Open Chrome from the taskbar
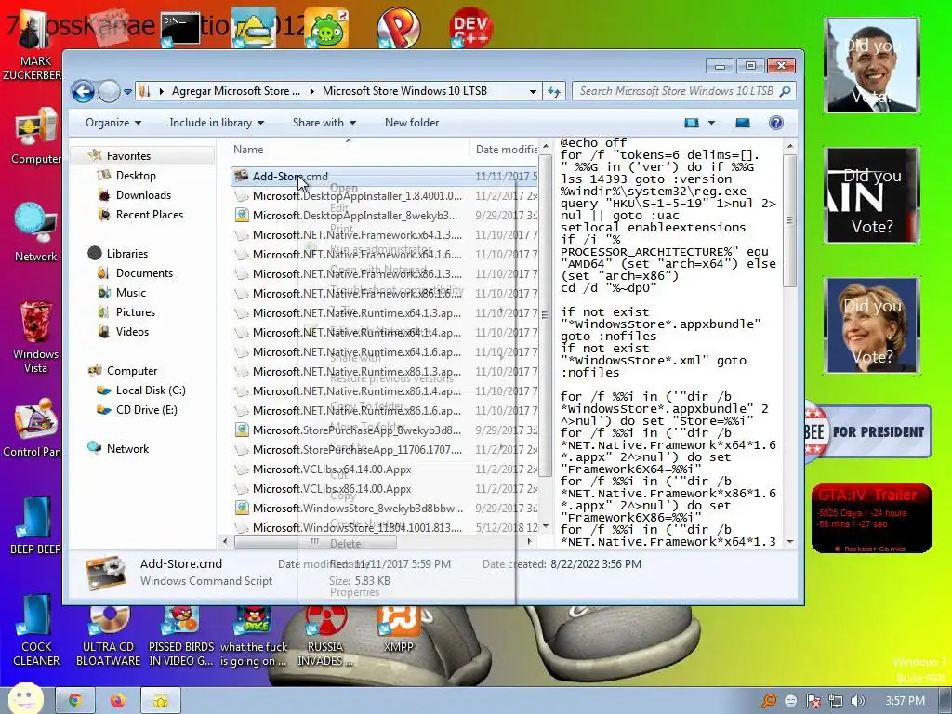Screen dimensions: 952x714 tap(74, 701)
